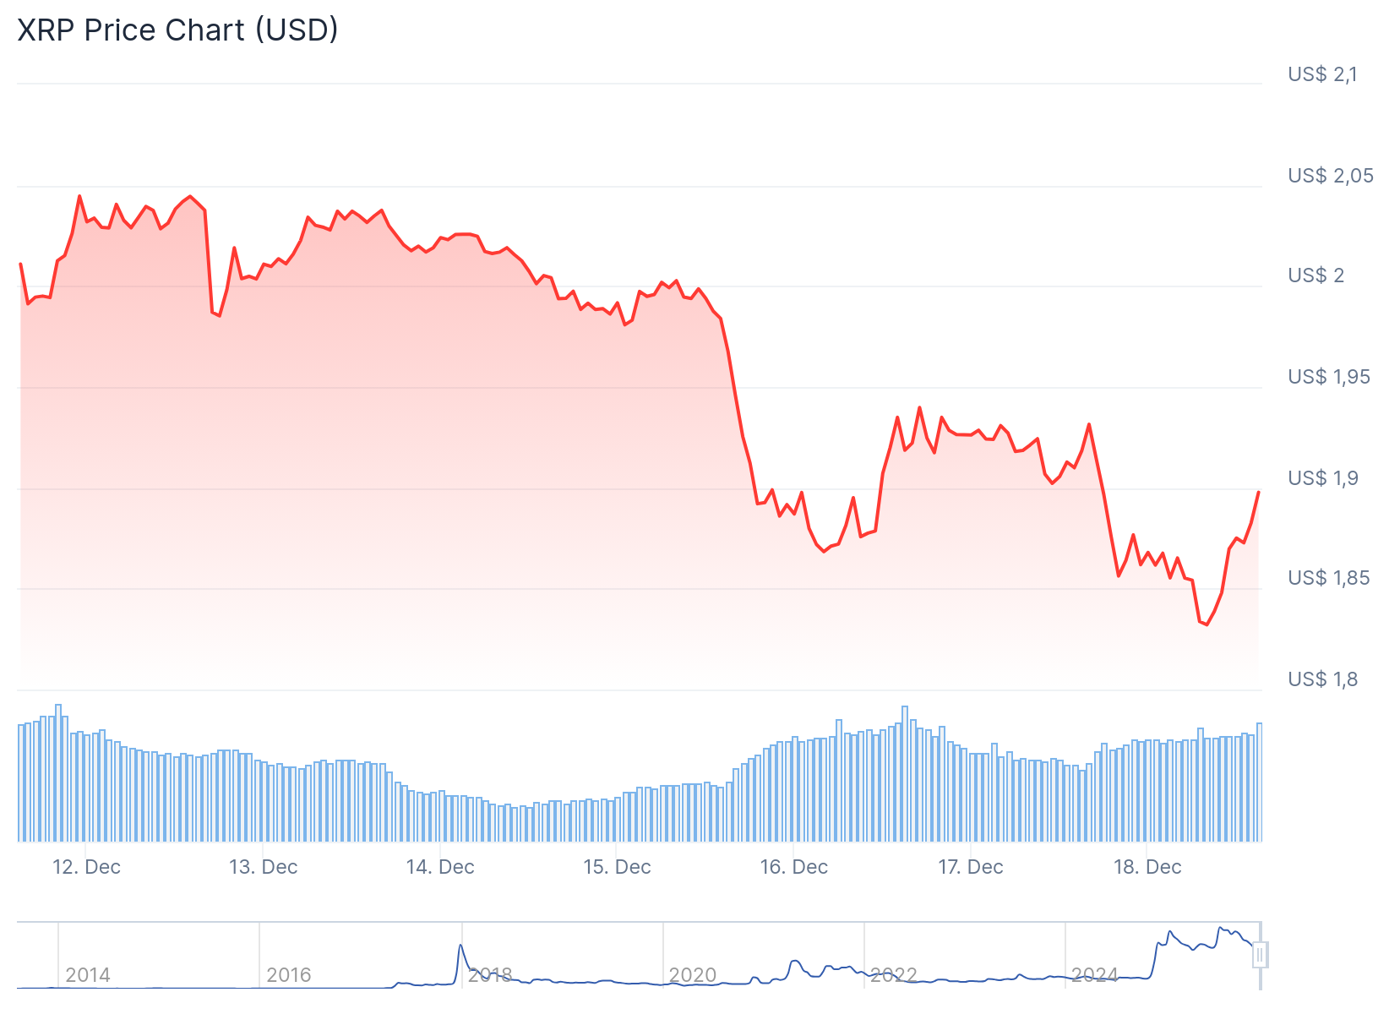Click the US$ 1,9 price label

1322,478
